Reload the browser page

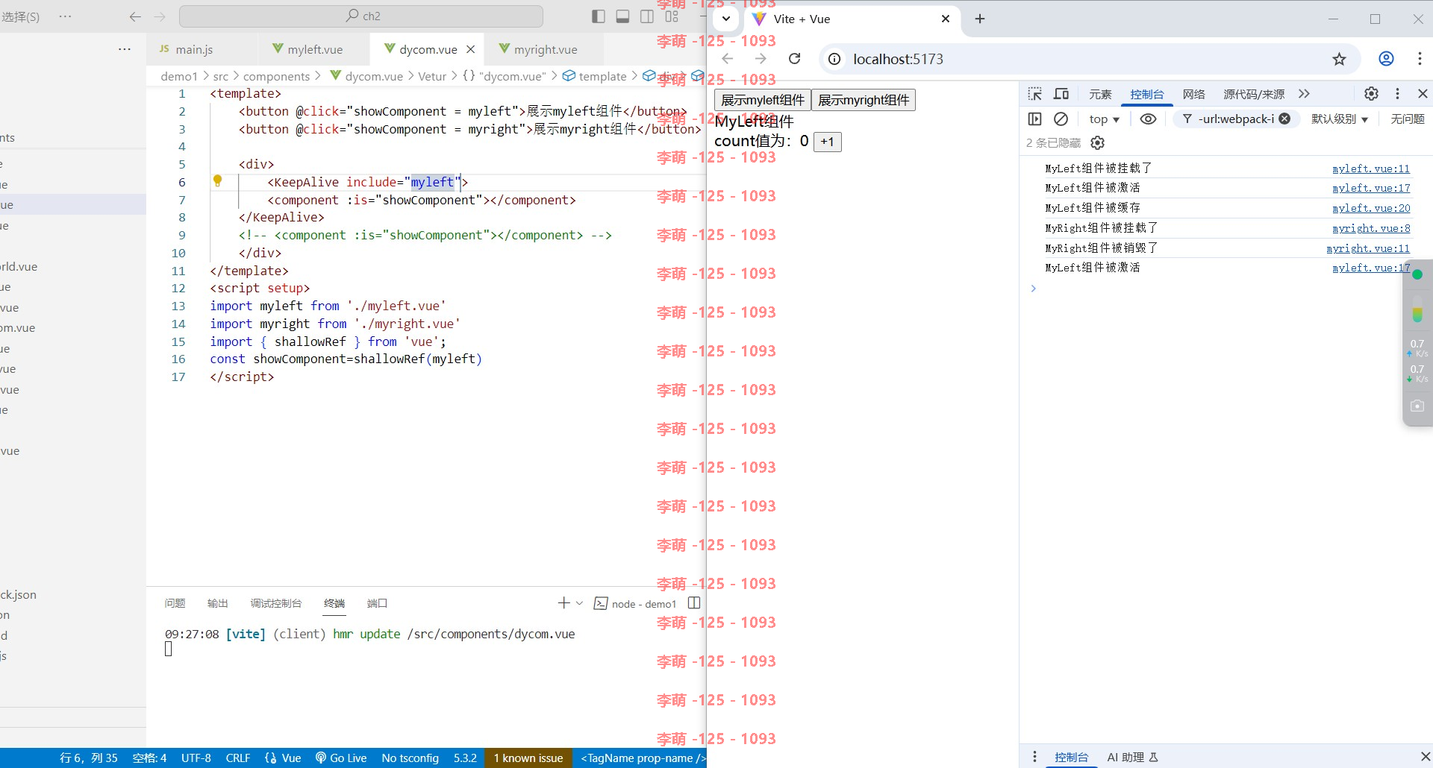[x=795, y=58]
